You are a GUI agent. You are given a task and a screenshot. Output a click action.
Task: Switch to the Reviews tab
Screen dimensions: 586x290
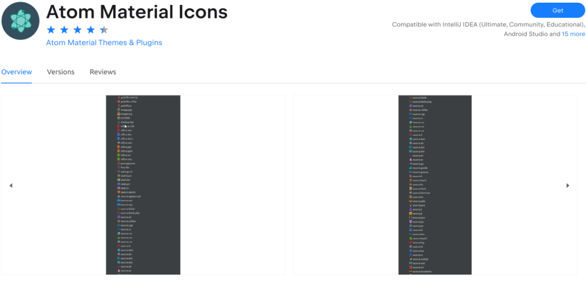(103, 72)
